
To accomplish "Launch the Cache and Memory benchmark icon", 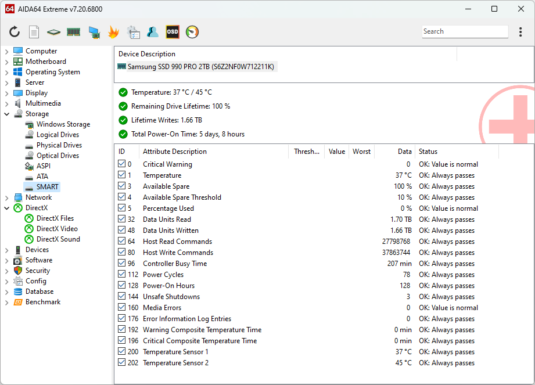I will click(73, 31).
